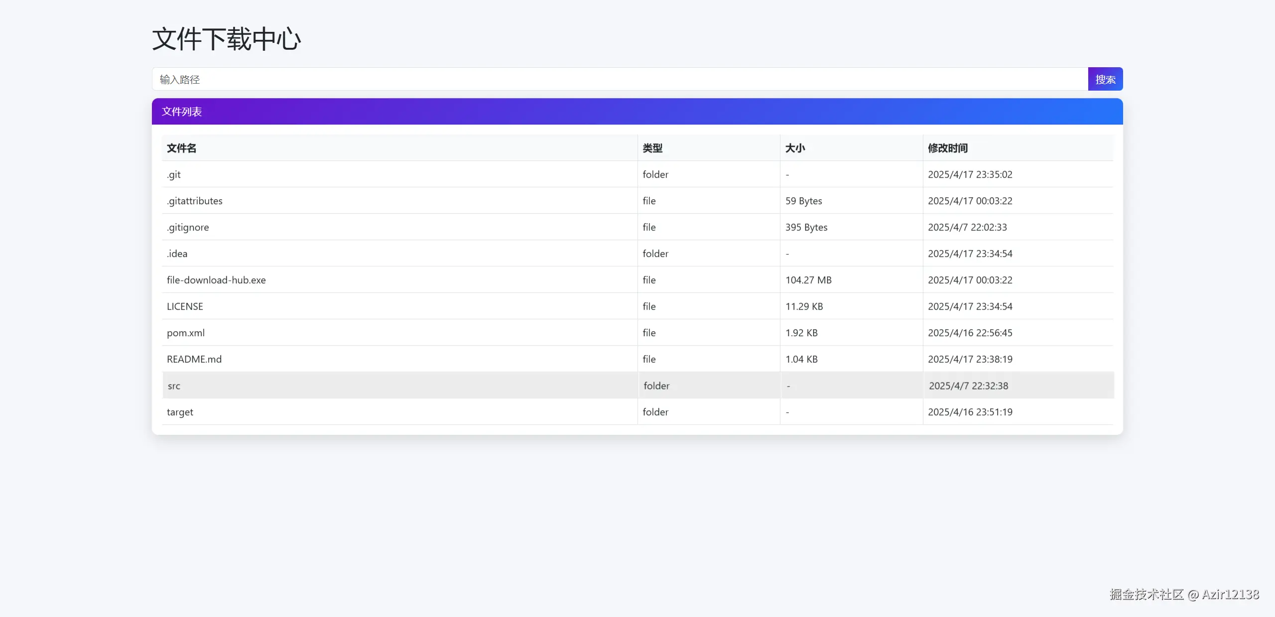This screenshot has width=1275, height=617.
Task: Open the .git folder row
Action: pos(174,174)
